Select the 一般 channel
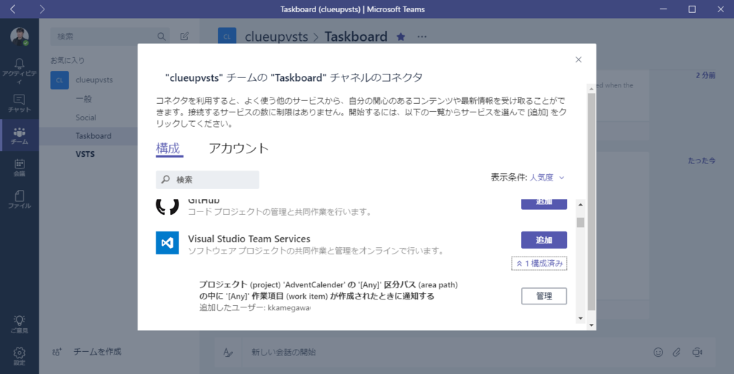The height and width of the screenshot is (374, 734). tap(84, 99)
